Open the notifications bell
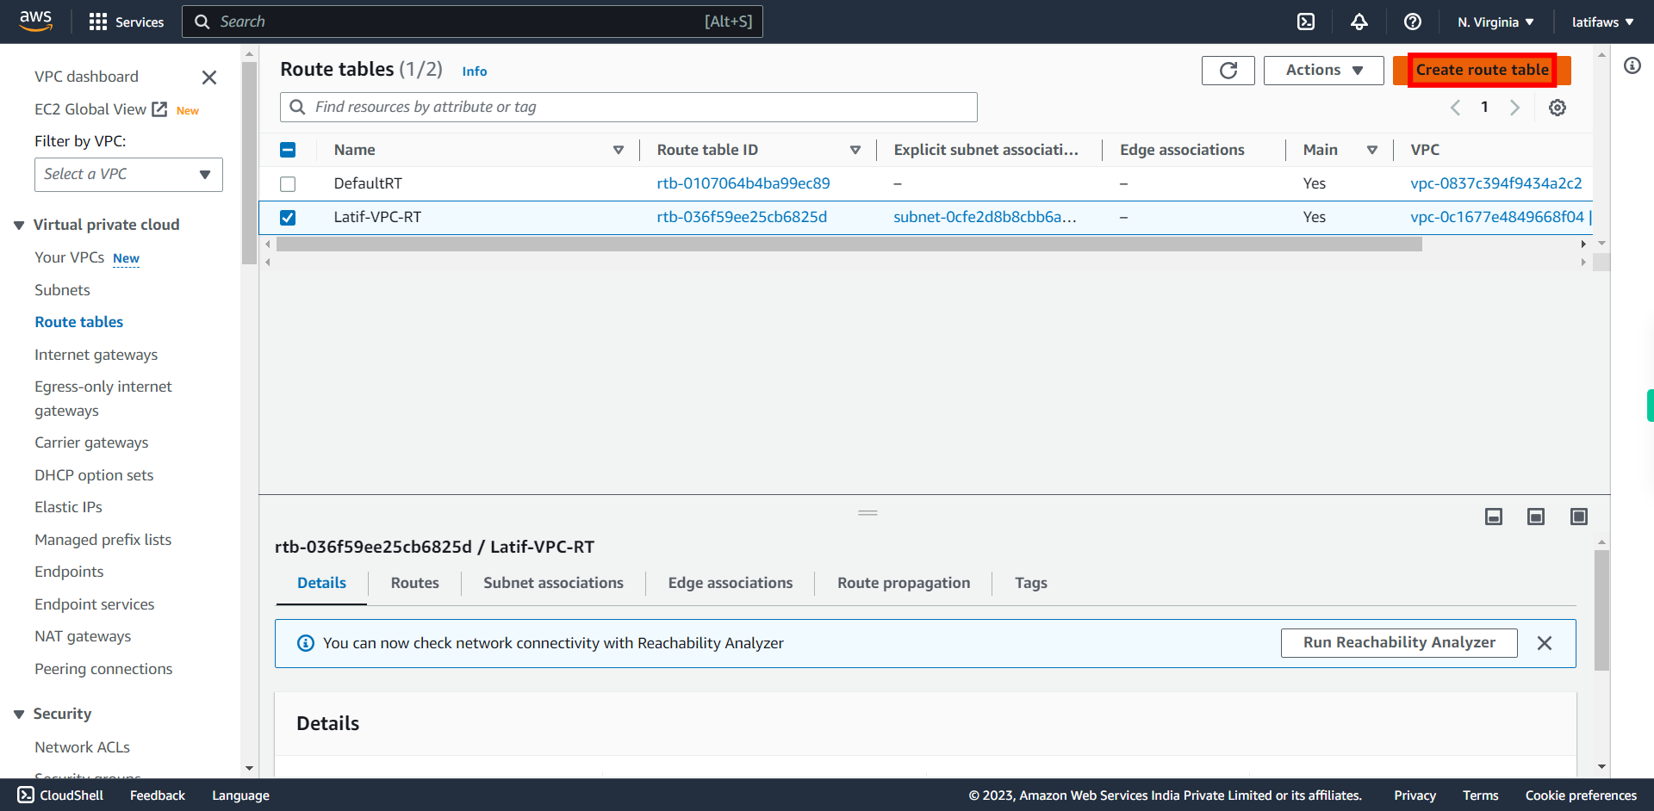Screen dimensions: 1654x811 [x=1359, y=22]
